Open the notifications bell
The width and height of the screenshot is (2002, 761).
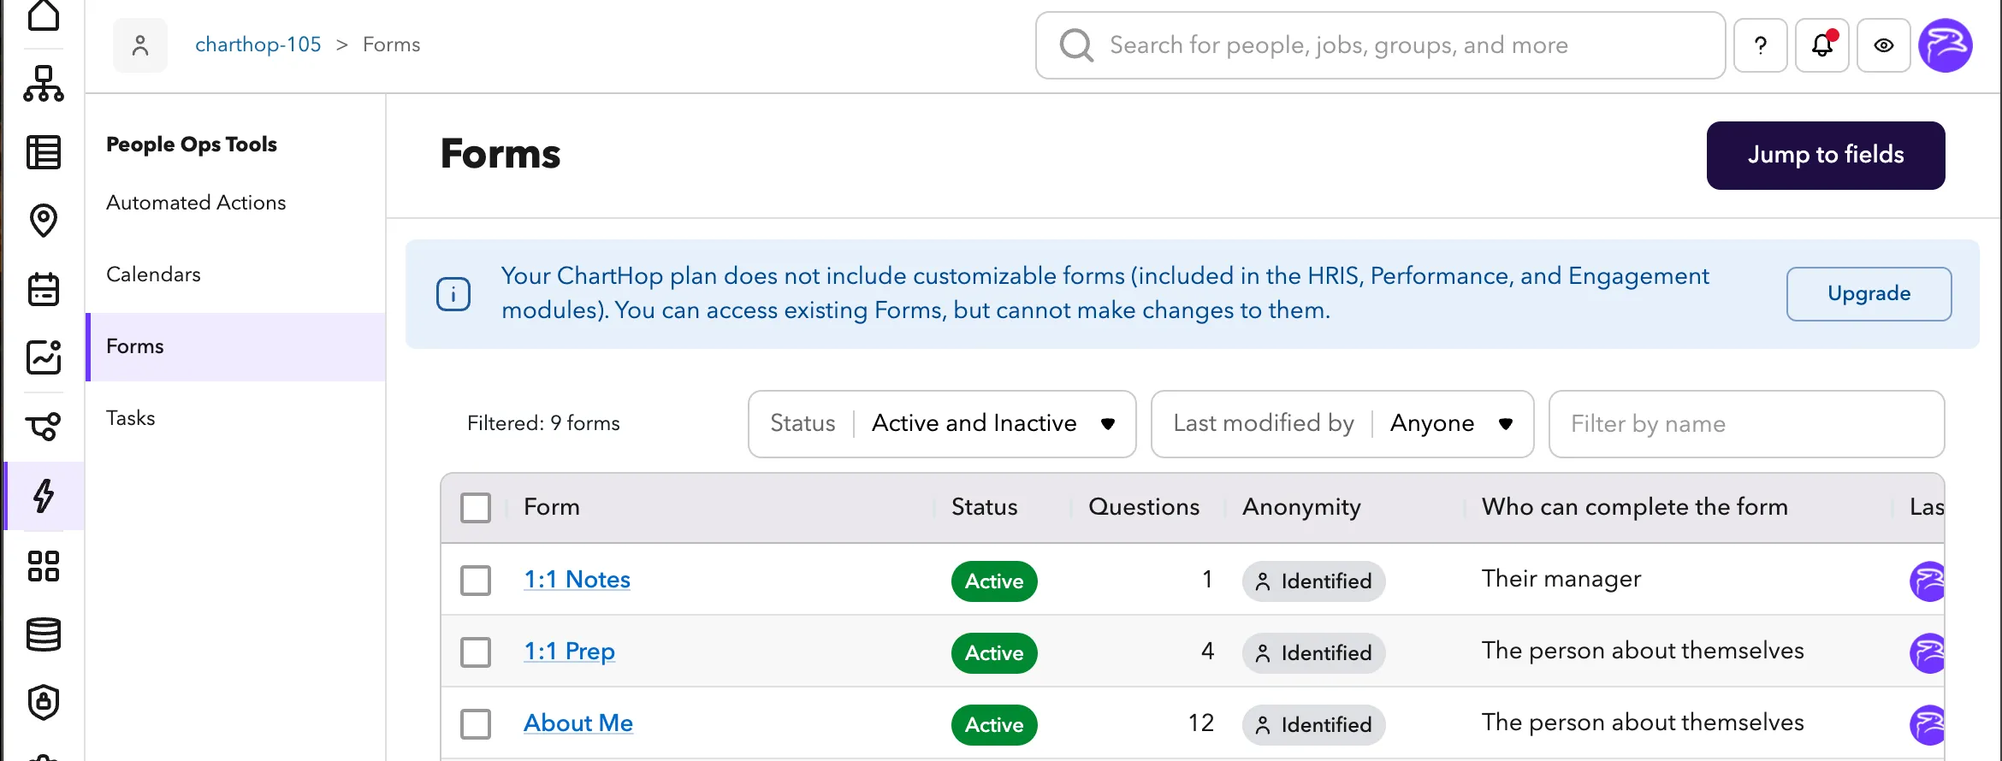pos(1822,45)
